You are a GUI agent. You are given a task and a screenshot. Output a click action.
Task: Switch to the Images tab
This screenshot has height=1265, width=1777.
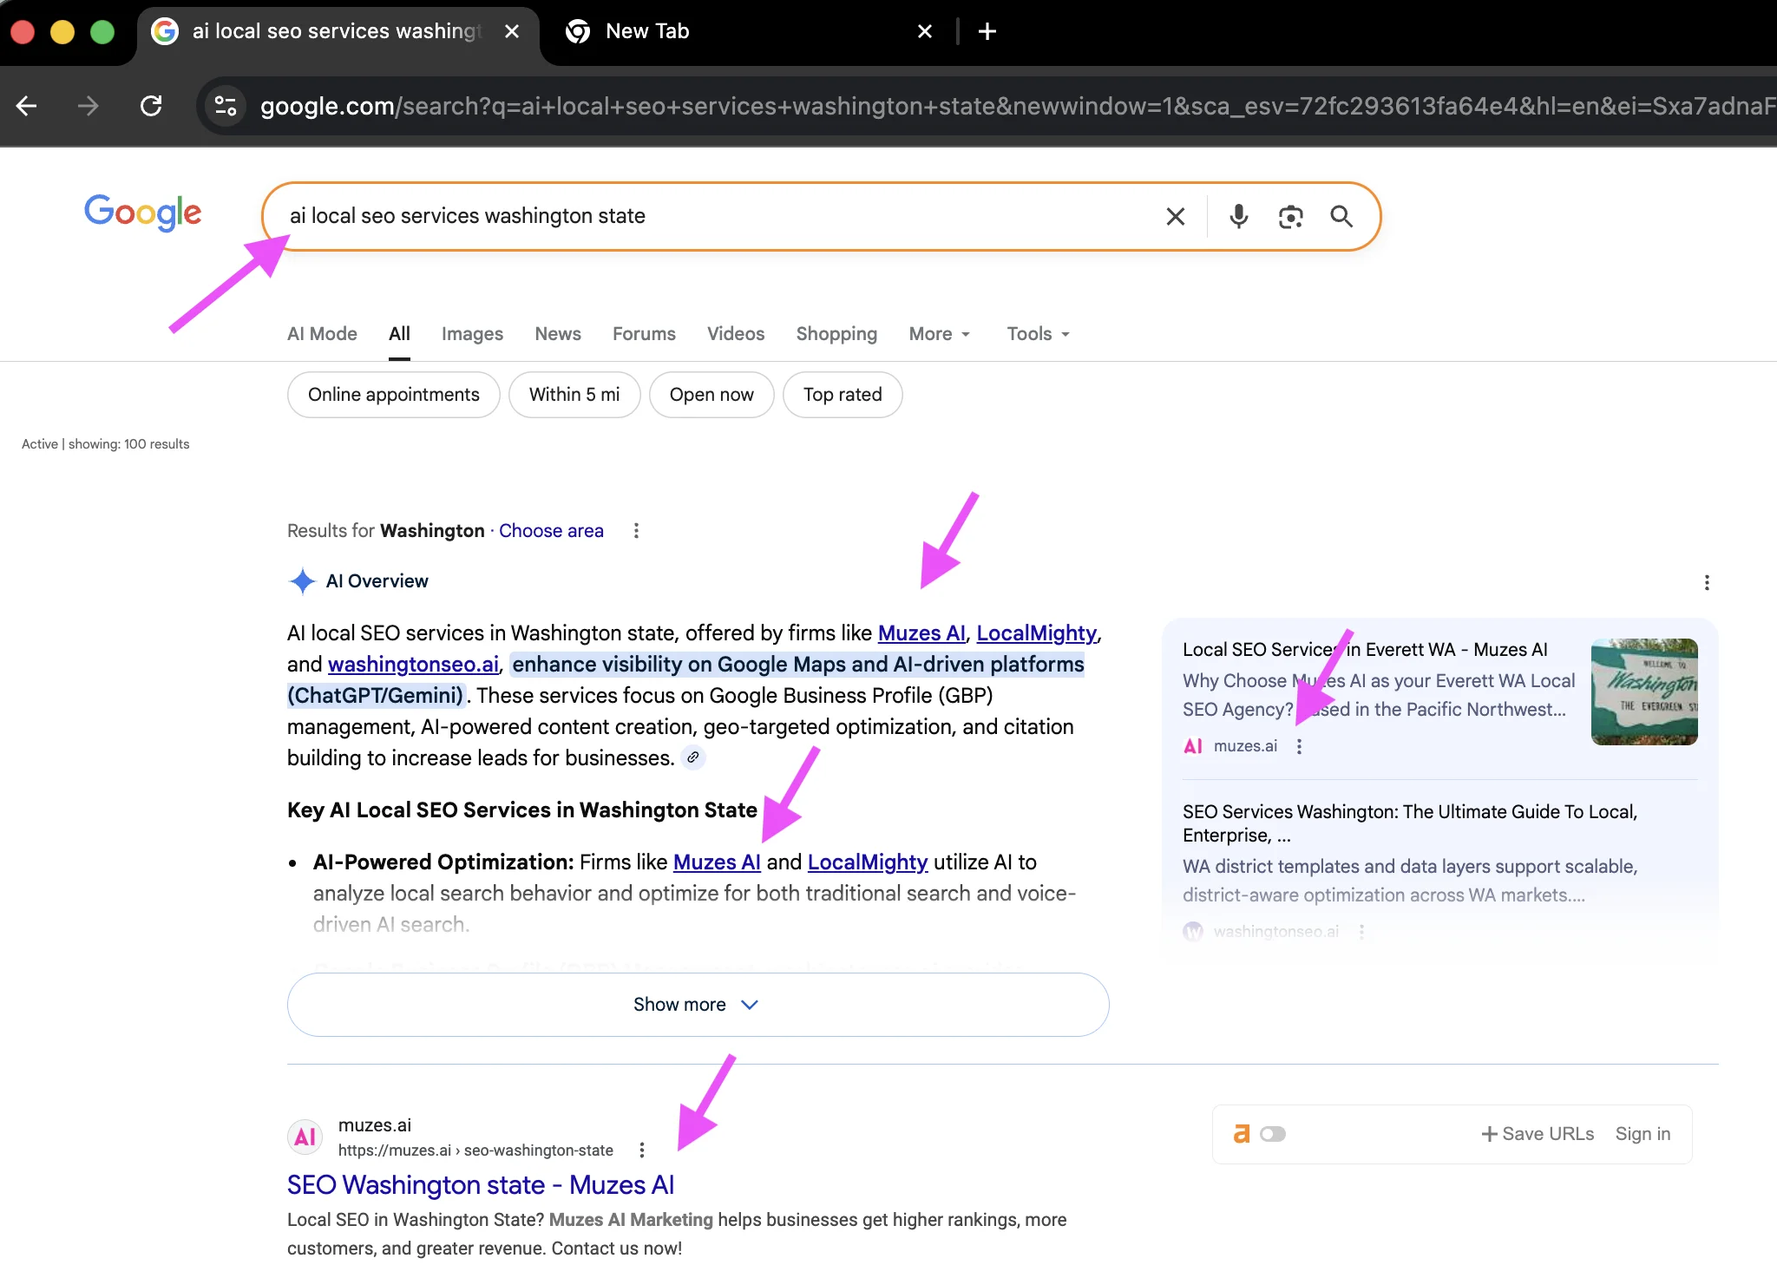coord(472,334)
